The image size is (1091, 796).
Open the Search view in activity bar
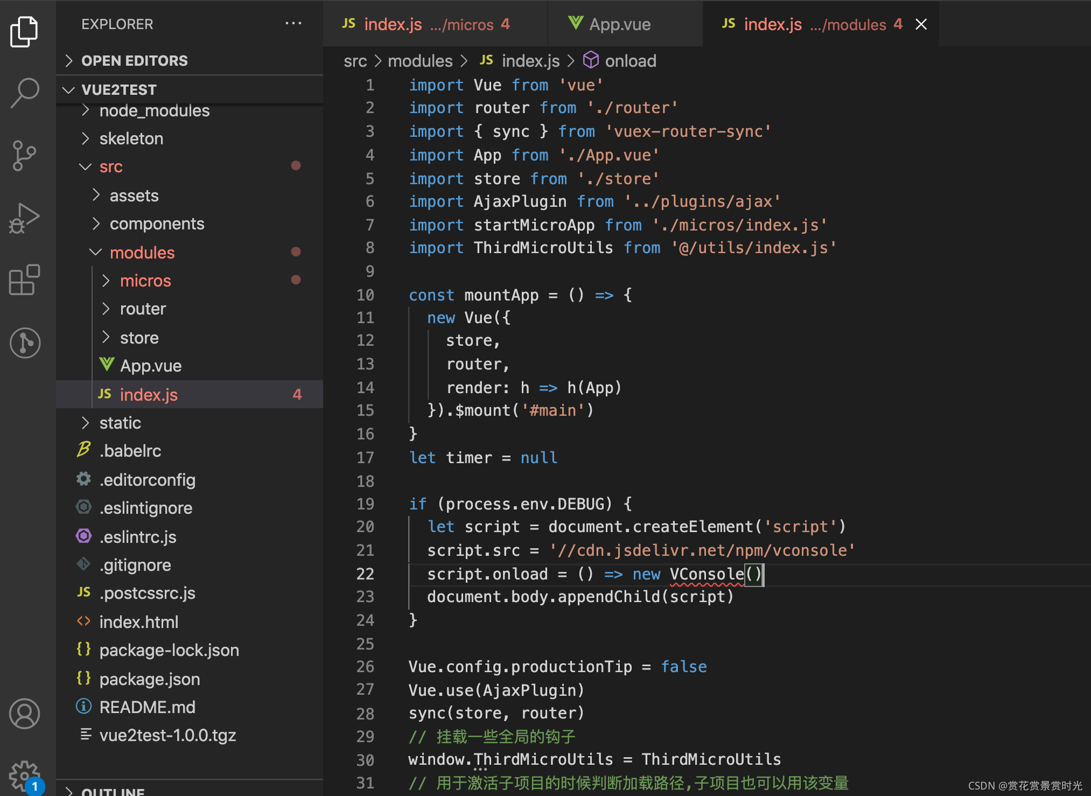pyautogui.click(x=25, y=93)
